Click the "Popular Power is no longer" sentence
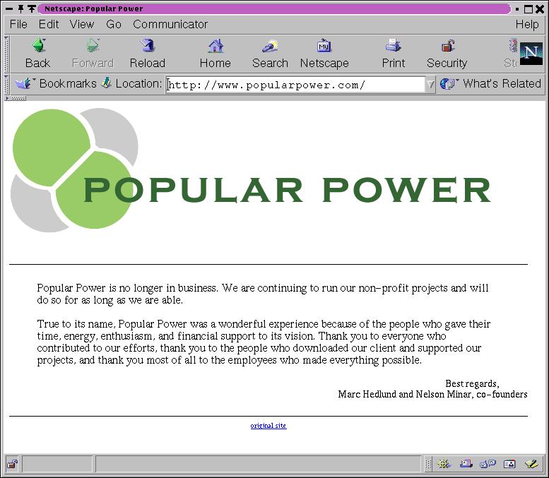549x478 pixels. coord(263,294)
